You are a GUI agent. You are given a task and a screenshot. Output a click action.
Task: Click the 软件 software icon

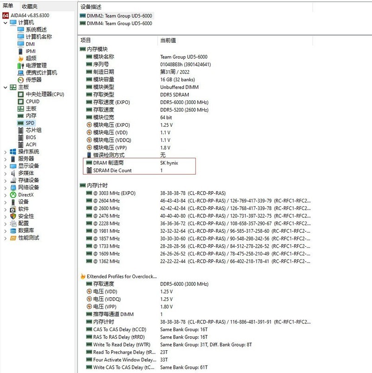coord(13,209)
